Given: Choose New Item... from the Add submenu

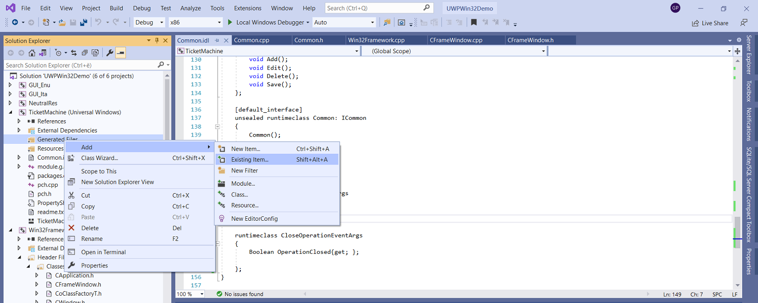Looking at the screenshot, I should pos(277,149).
